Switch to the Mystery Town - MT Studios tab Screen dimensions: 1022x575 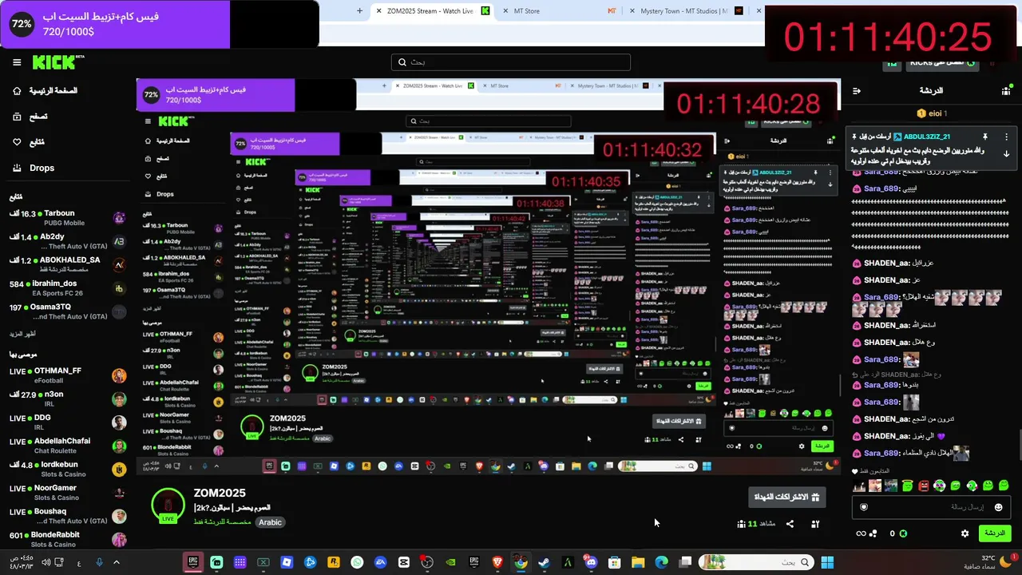685,11
